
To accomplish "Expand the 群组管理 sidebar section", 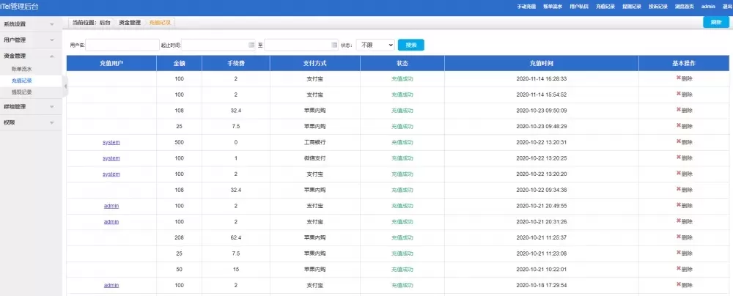I will [31, 107].
